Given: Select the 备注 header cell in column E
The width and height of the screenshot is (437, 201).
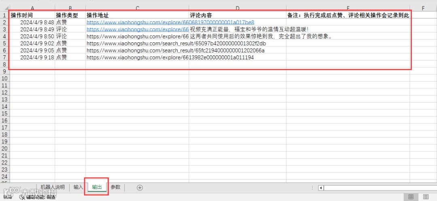Looking at the screenshot, I should click(348, 15).
